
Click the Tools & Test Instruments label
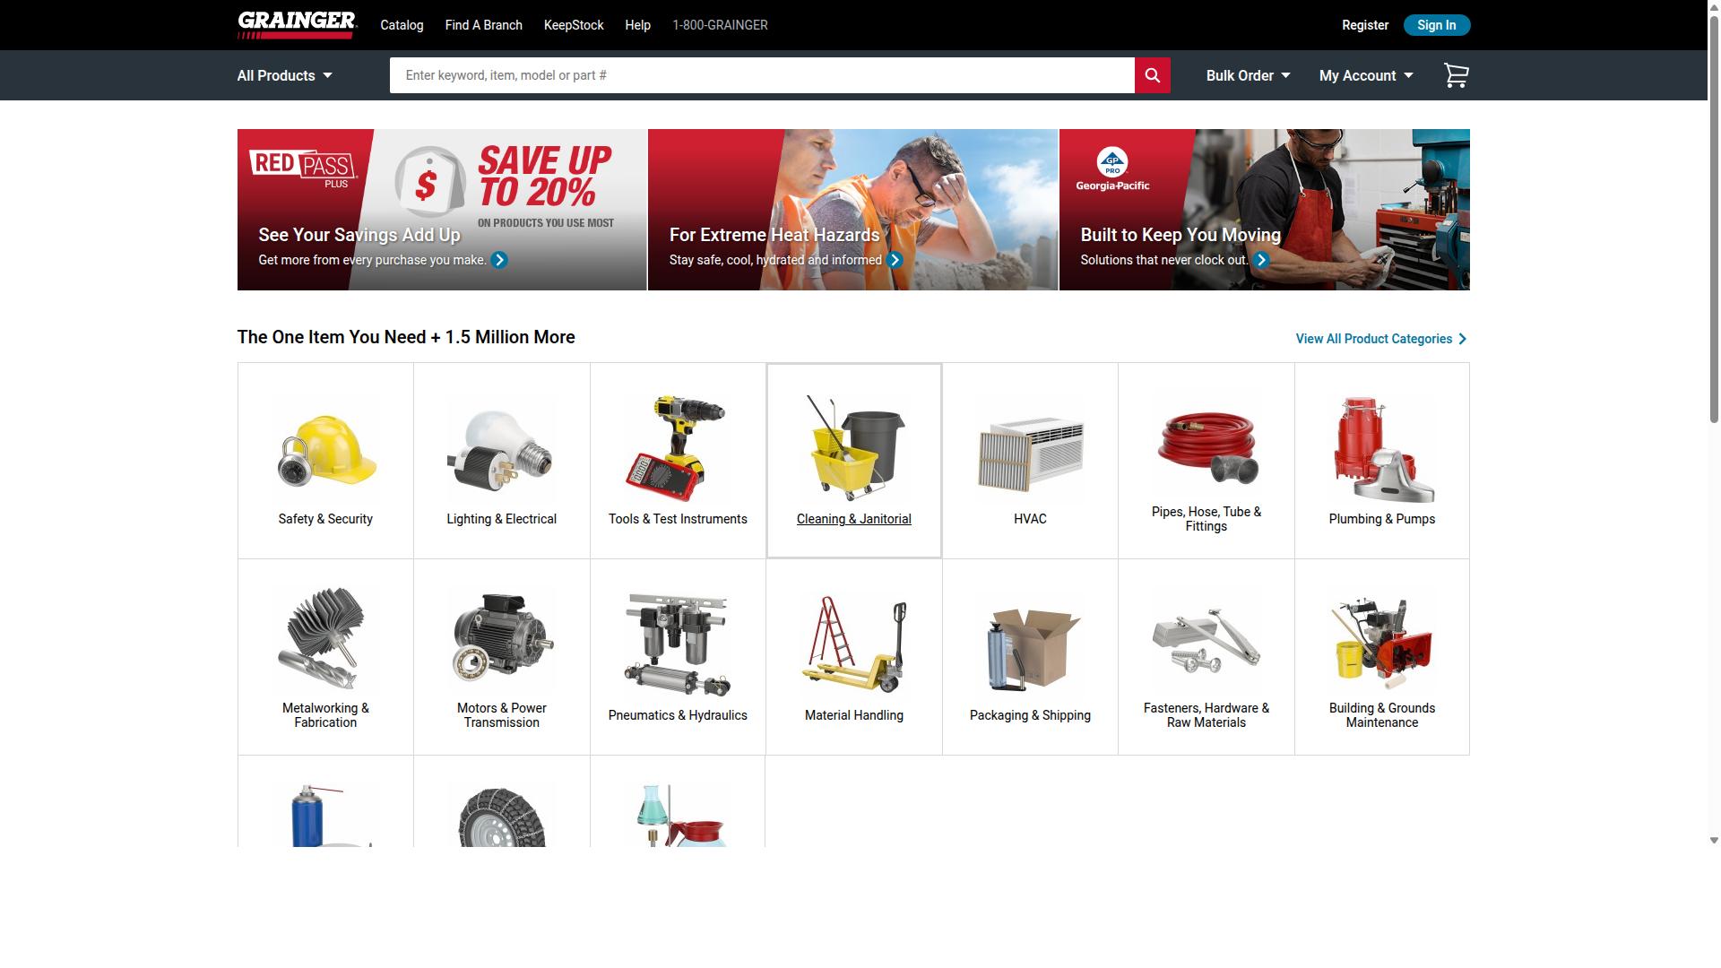[x=678, y=519]
